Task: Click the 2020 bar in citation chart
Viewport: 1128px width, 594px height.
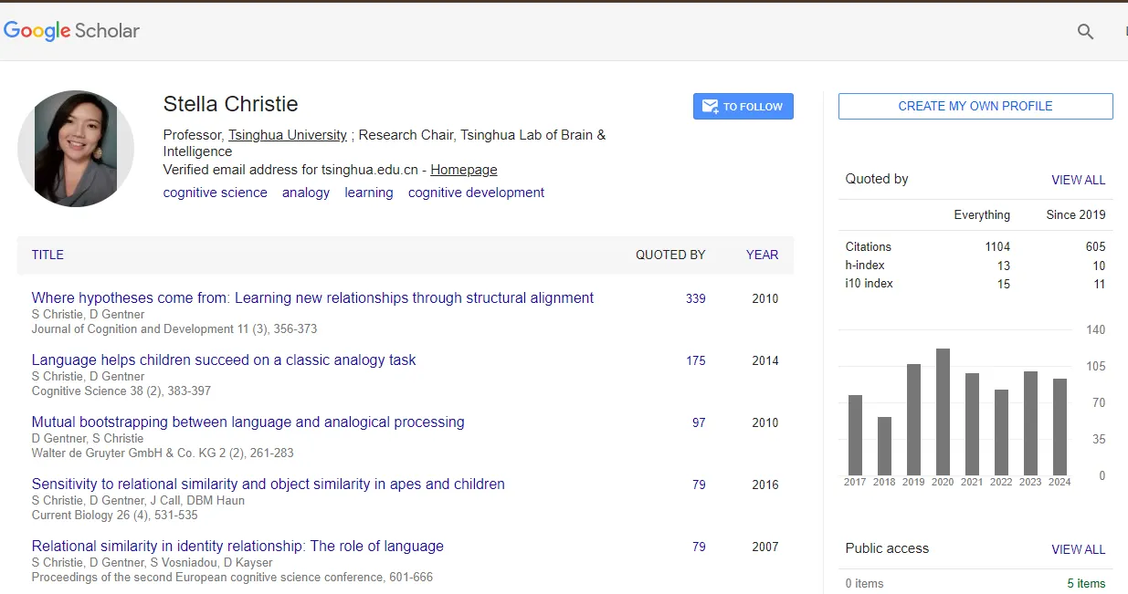Action: (943, 412)
